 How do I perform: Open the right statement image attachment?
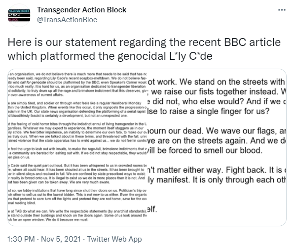[x=217, y=147]
